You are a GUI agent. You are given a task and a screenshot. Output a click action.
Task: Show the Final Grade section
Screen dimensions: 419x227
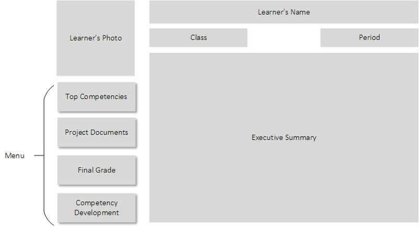96,170
